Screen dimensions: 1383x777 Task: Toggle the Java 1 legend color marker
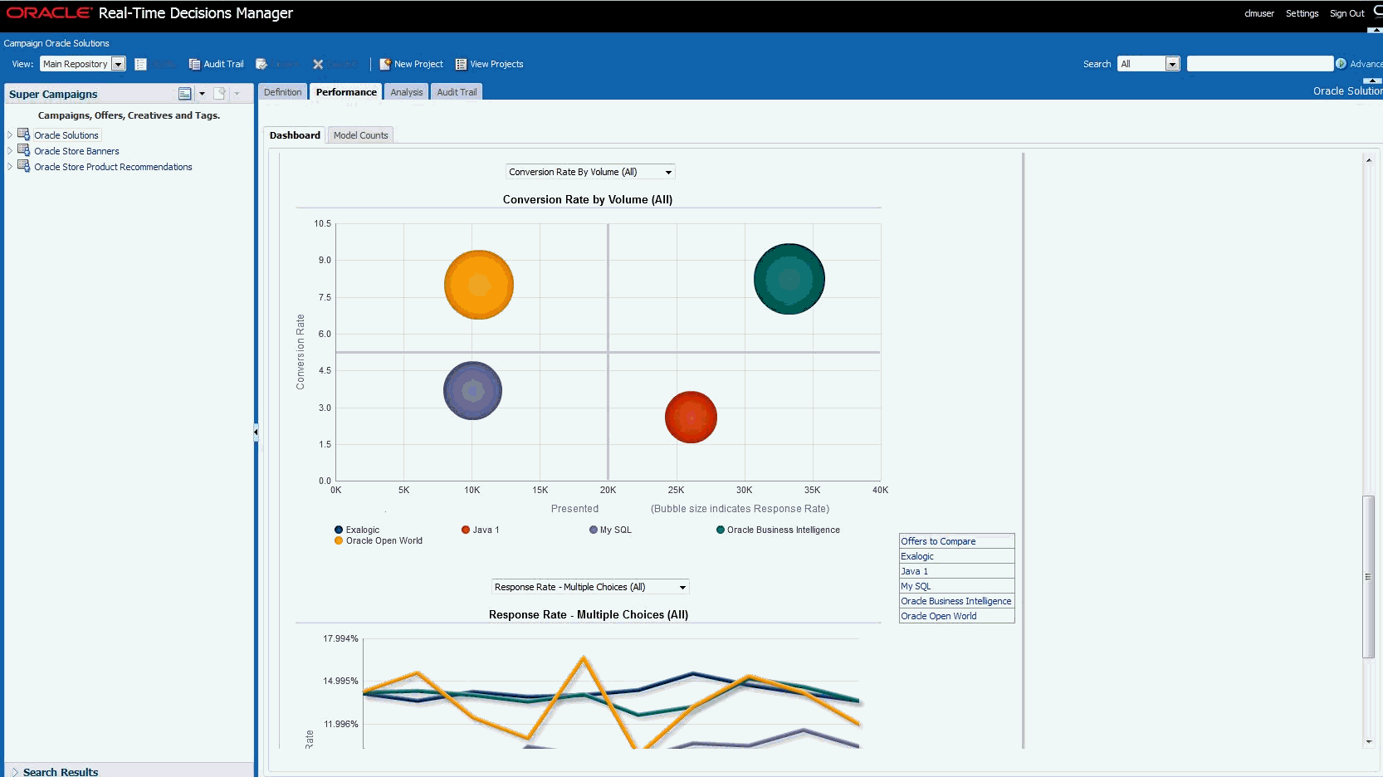pos(466,530)
